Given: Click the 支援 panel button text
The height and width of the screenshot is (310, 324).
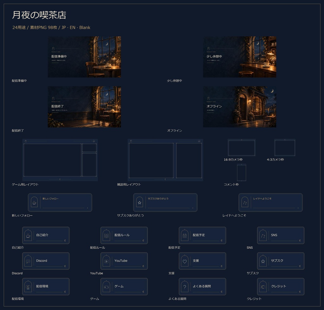Looking at the screenshot, I should pos(196,261).
